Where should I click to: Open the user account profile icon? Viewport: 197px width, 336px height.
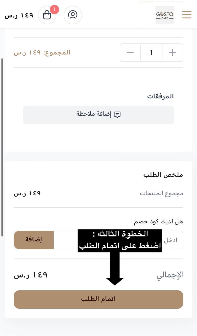(73, 15)
